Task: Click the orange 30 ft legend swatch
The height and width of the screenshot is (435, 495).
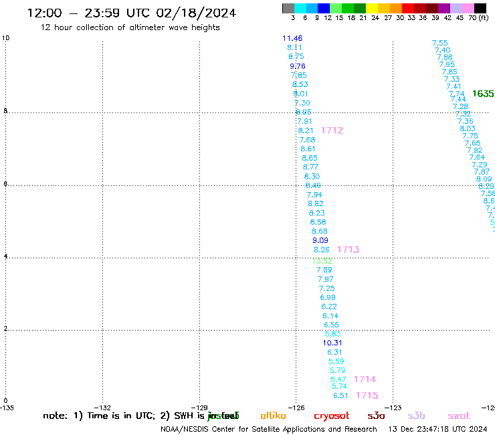Action: (395, 8)
